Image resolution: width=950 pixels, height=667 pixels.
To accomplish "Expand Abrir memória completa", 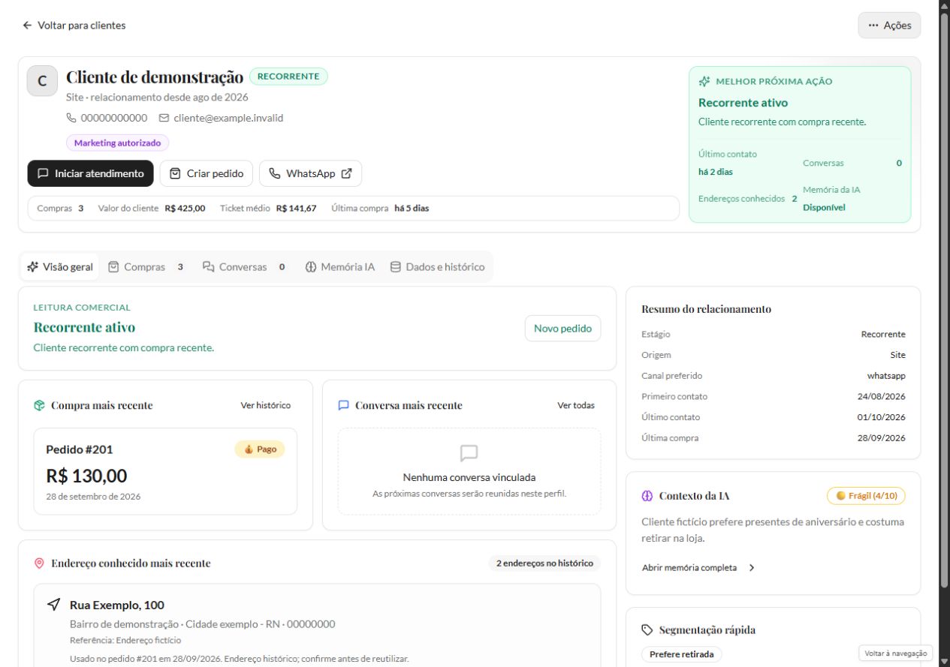I will tap(698, 568).
